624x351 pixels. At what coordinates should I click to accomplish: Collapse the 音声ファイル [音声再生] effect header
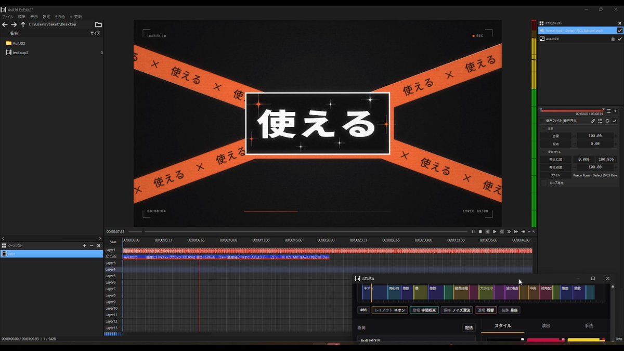tap(542, 121)
